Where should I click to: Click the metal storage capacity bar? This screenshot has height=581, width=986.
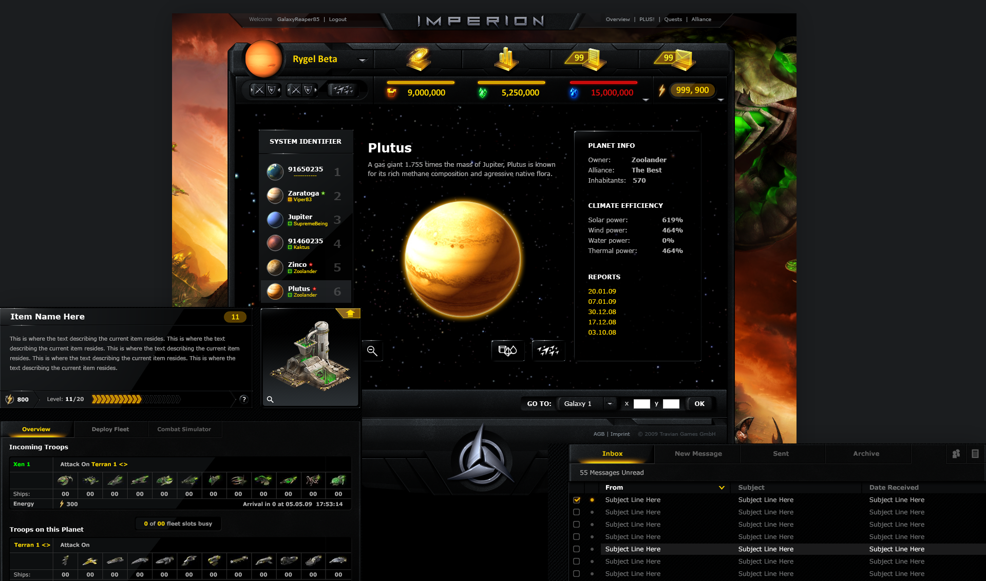coord(421,82)
